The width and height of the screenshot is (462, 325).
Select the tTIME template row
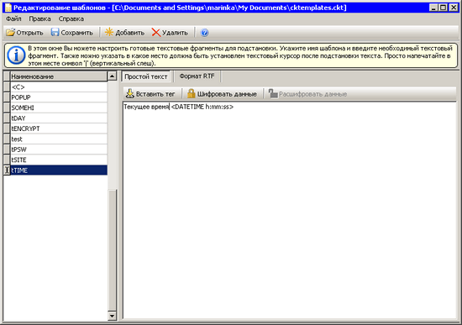click(59, 170)
